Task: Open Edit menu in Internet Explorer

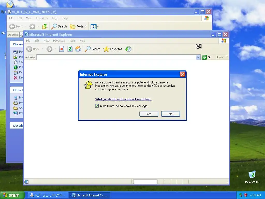Action: [37, 41]
